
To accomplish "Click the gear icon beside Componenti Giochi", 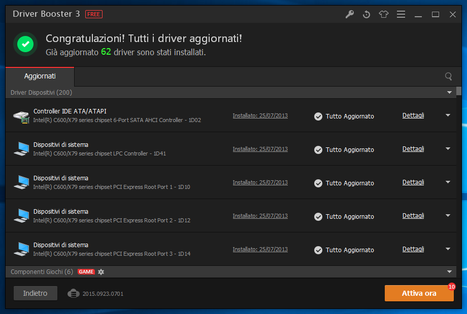I will point(101,272).
